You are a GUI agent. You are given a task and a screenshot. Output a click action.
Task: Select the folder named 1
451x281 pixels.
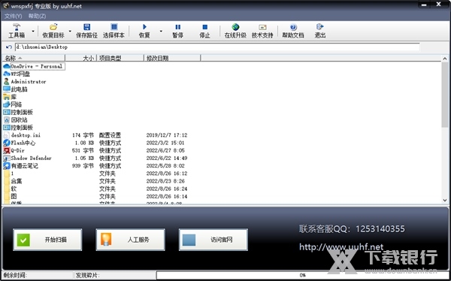[8, 174]
